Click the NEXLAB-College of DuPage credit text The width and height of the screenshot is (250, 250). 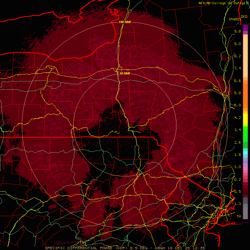pos(223,3)
